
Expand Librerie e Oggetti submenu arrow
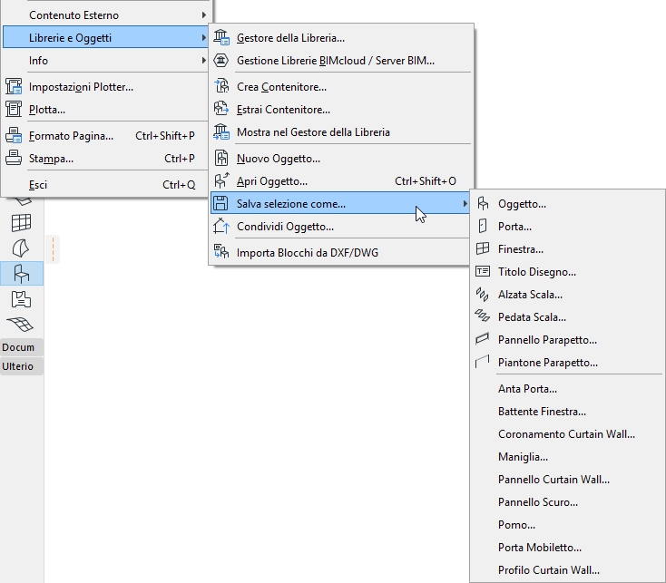coord(204,38)
